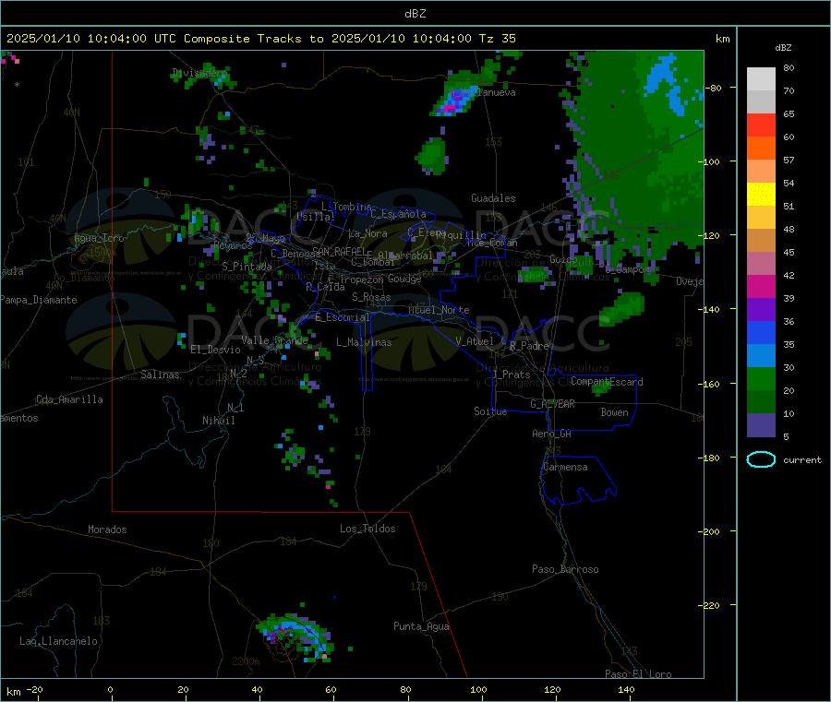
Task: Click the 'Carmensa' location label
Action: [x=565, y=467]
